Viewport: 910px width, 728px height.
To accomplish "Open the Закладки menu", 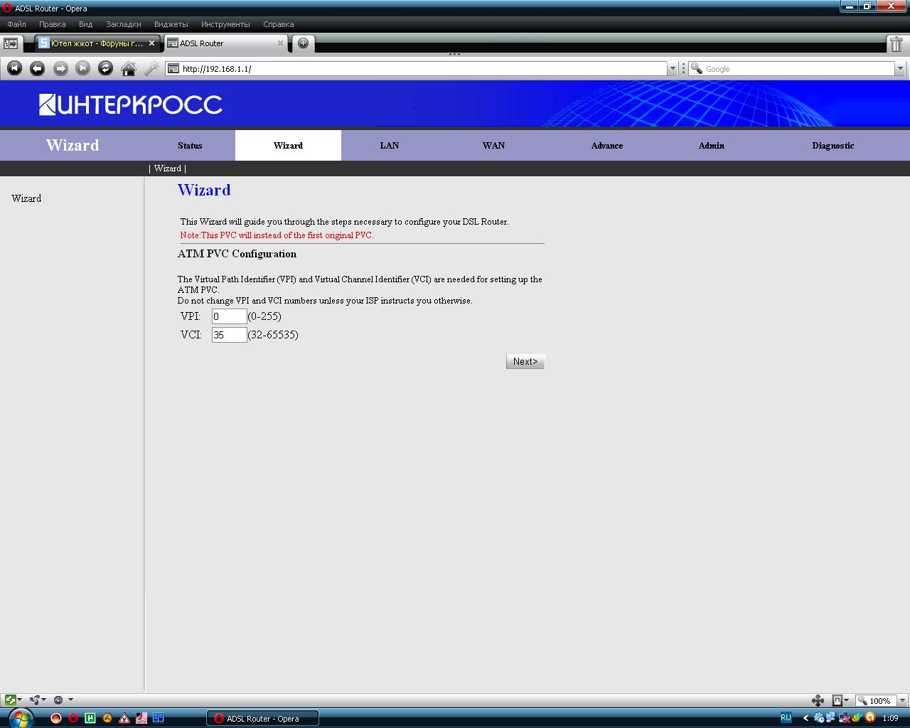I will (x=123, y=24).
